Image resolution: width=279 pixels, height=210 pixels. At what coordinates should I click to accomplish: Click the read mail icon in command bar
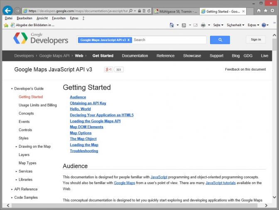click(x=196, y=25)
